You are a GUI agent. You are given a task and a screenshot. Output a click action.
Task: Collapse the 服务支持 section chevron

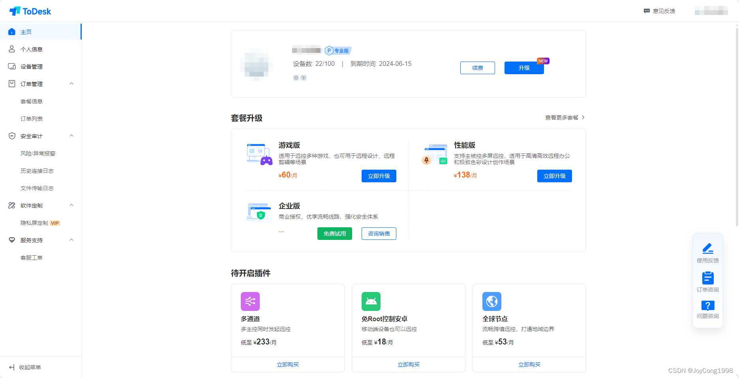click(x=71, y=240)
